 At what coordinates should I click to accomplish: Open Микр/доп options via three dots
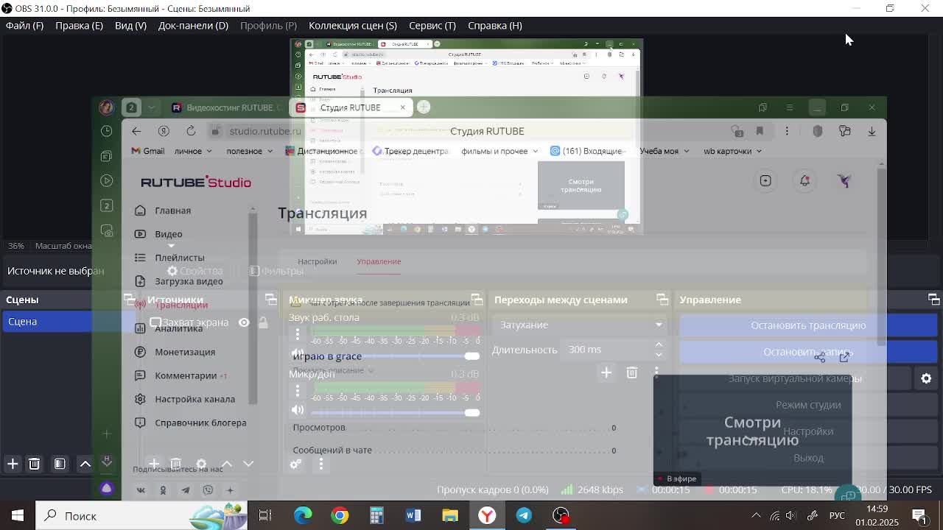[x=298, y=391]
